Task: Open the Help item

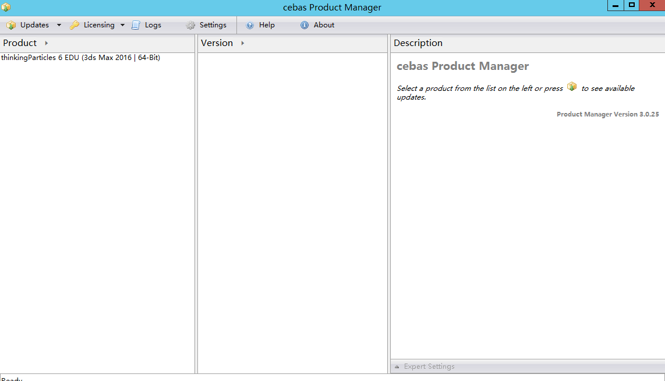Action: (x=260, y=25)
